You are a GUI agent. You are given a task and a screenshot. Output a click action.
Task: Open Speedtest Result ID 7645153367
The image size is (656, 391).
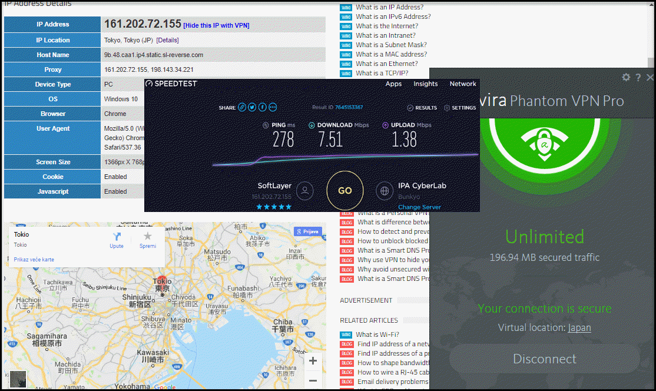coord(349,108)
